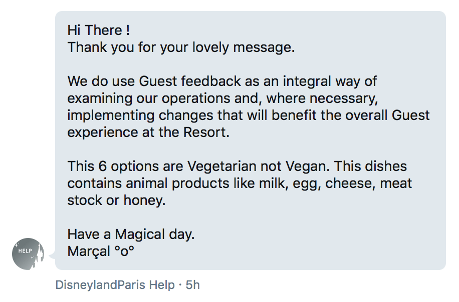Click the signature name "Marçal"
Screen dimensions: 459x302
(x=89, y=251)
